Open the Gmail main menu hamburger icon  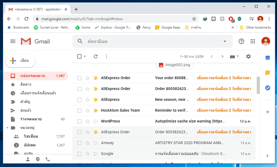pyautogui.click(x=13, y=41)
